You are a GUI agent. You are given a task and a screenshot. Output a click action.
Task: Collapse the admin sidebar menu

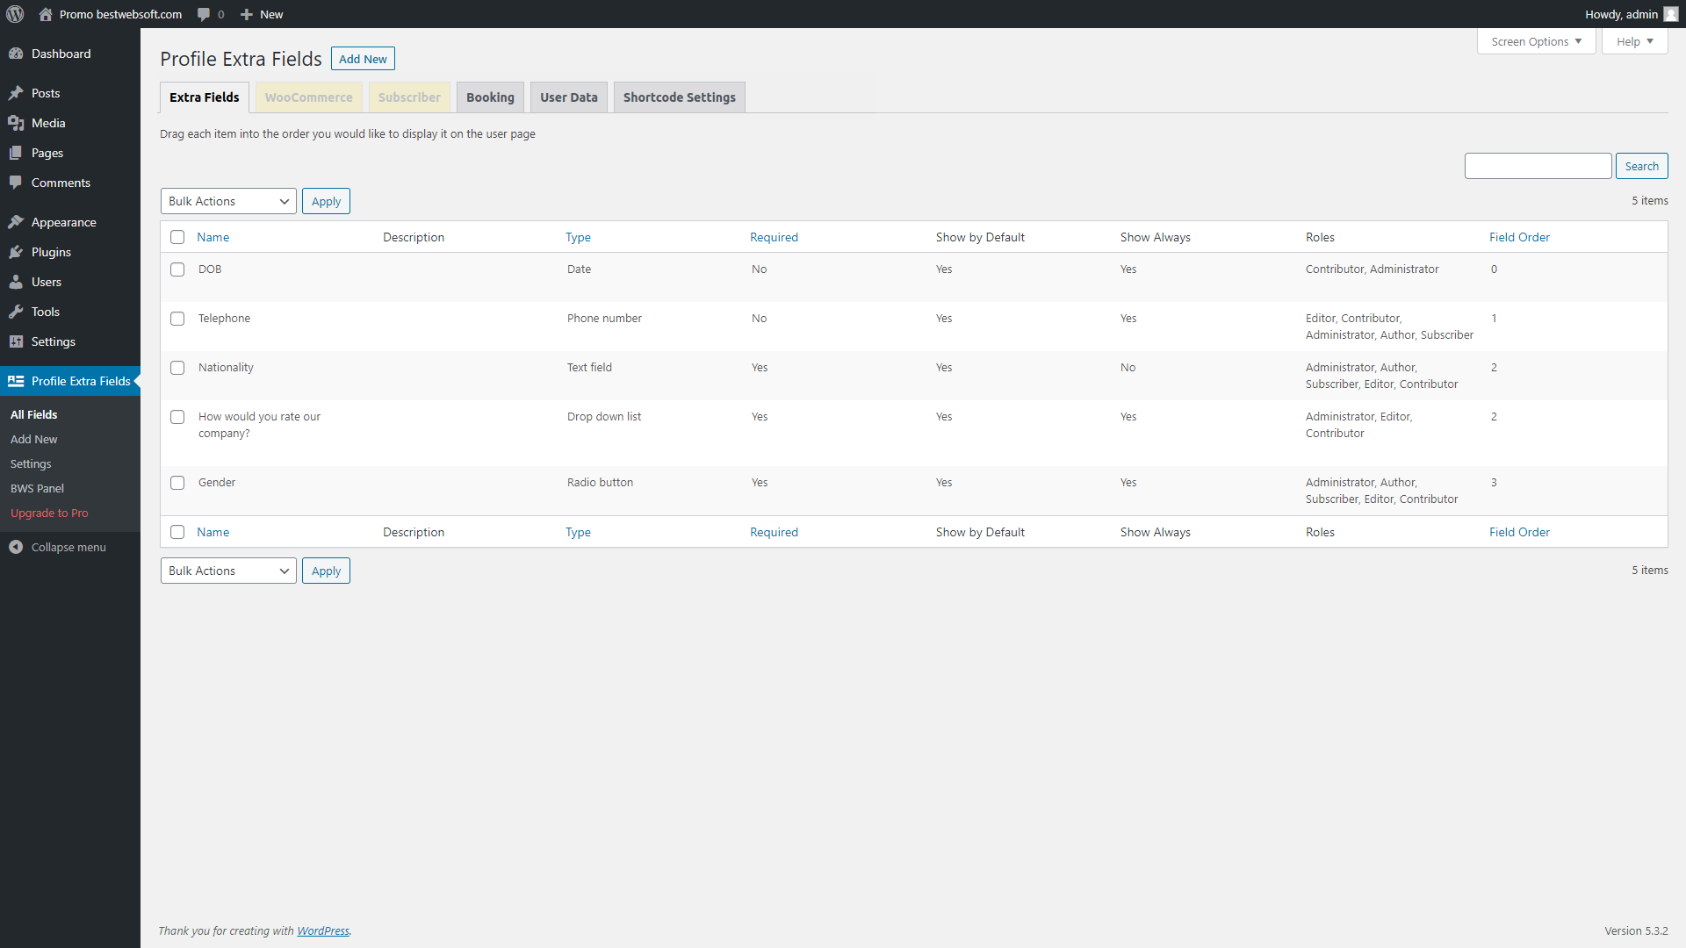(x=68, y=547)
